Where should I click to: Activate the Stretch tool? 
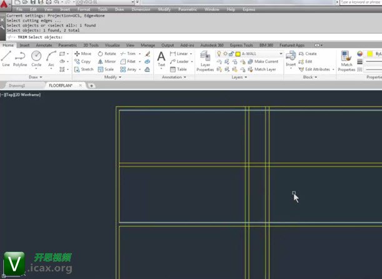point(84,69)
